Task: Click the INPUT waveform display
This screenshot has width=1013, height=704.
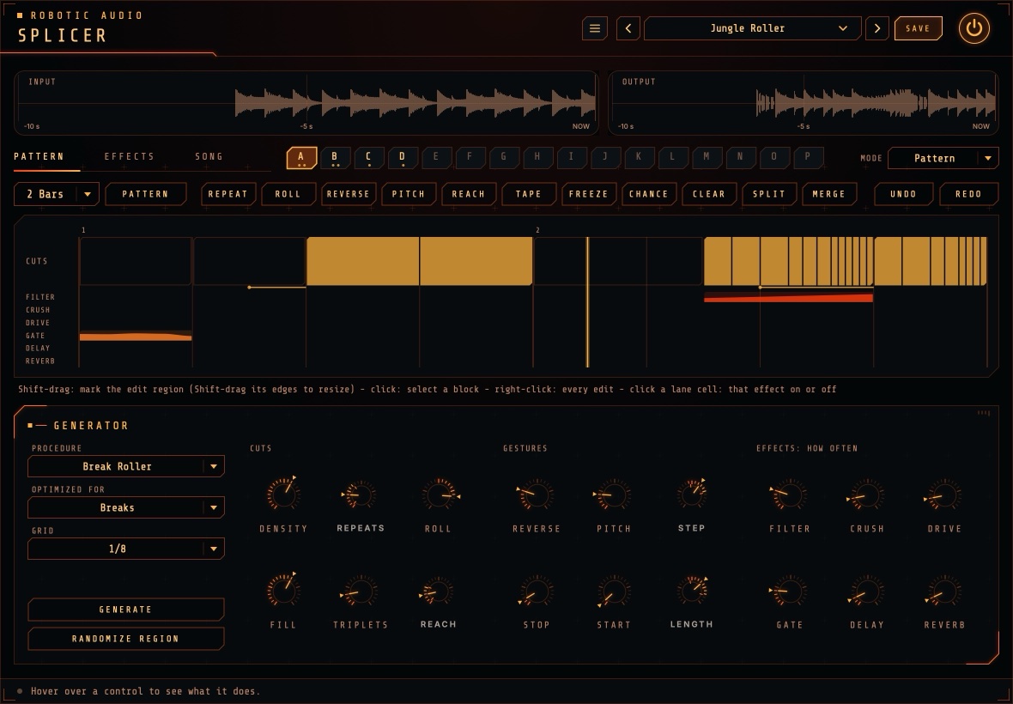Action: pos(306,103)
